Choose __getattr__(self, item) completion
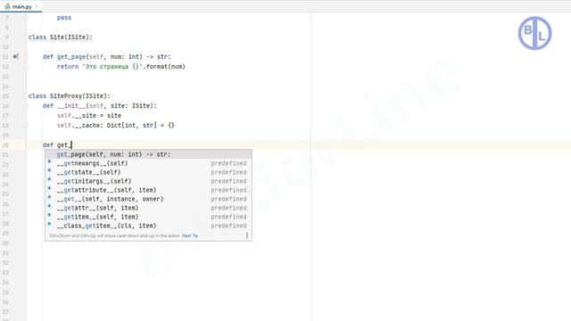This screenshot has width=571, height=321. pos(148,208)
